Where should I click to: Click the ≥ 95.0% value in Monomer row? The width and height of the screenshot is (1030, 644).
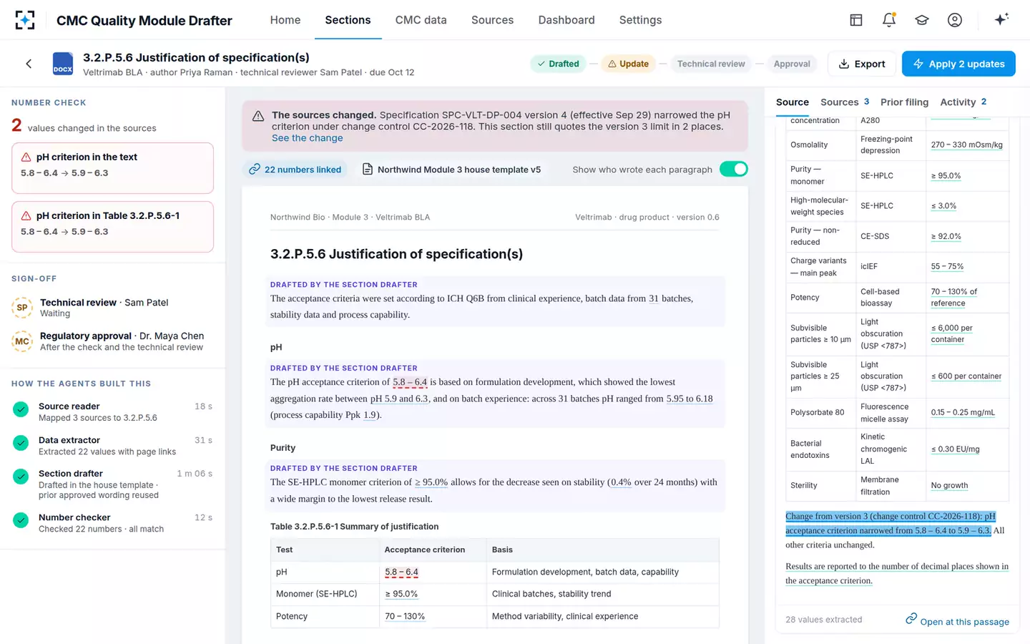click(401, 594)
